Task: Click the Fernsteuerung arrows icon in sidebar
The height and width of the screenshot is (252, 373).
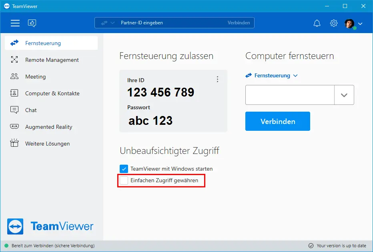Action: click(x=14, y=43)
